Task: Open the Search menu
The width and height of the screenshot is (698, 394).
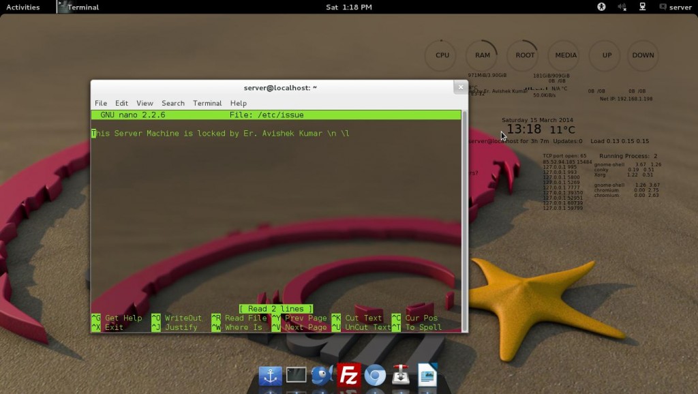Action: (x=173, y=103)
